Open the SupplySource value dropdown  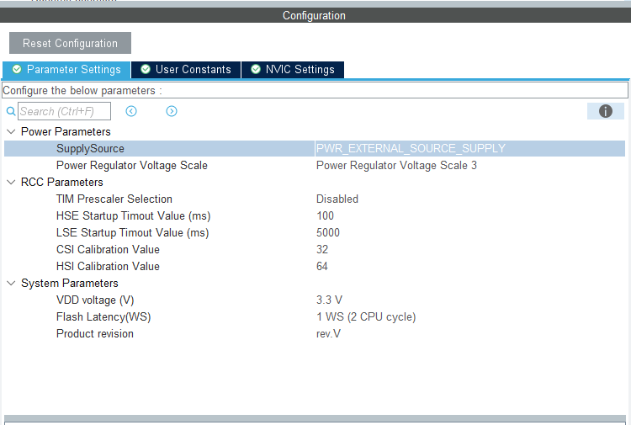point(469,149)
